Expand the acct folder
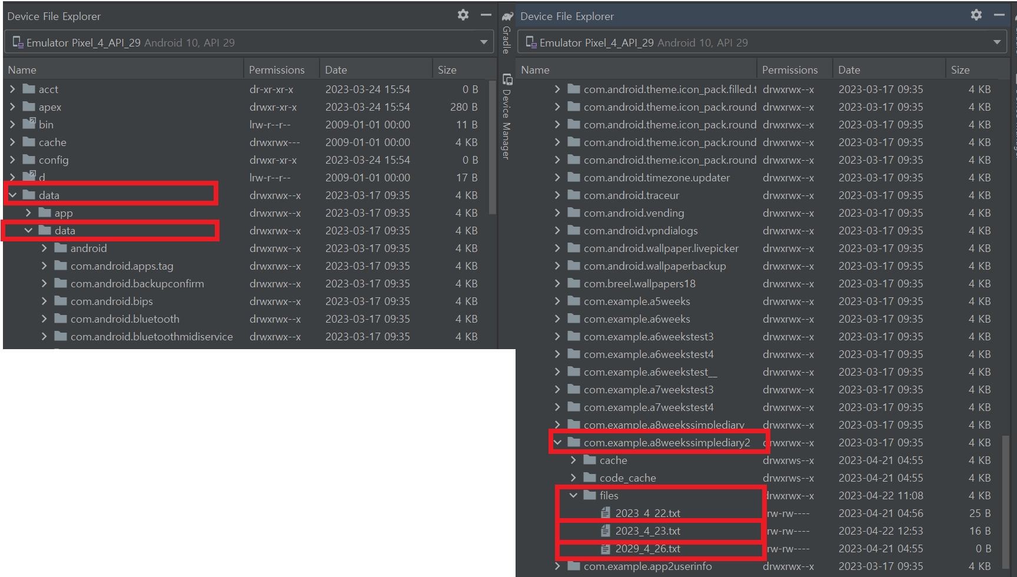 [12, 89]
